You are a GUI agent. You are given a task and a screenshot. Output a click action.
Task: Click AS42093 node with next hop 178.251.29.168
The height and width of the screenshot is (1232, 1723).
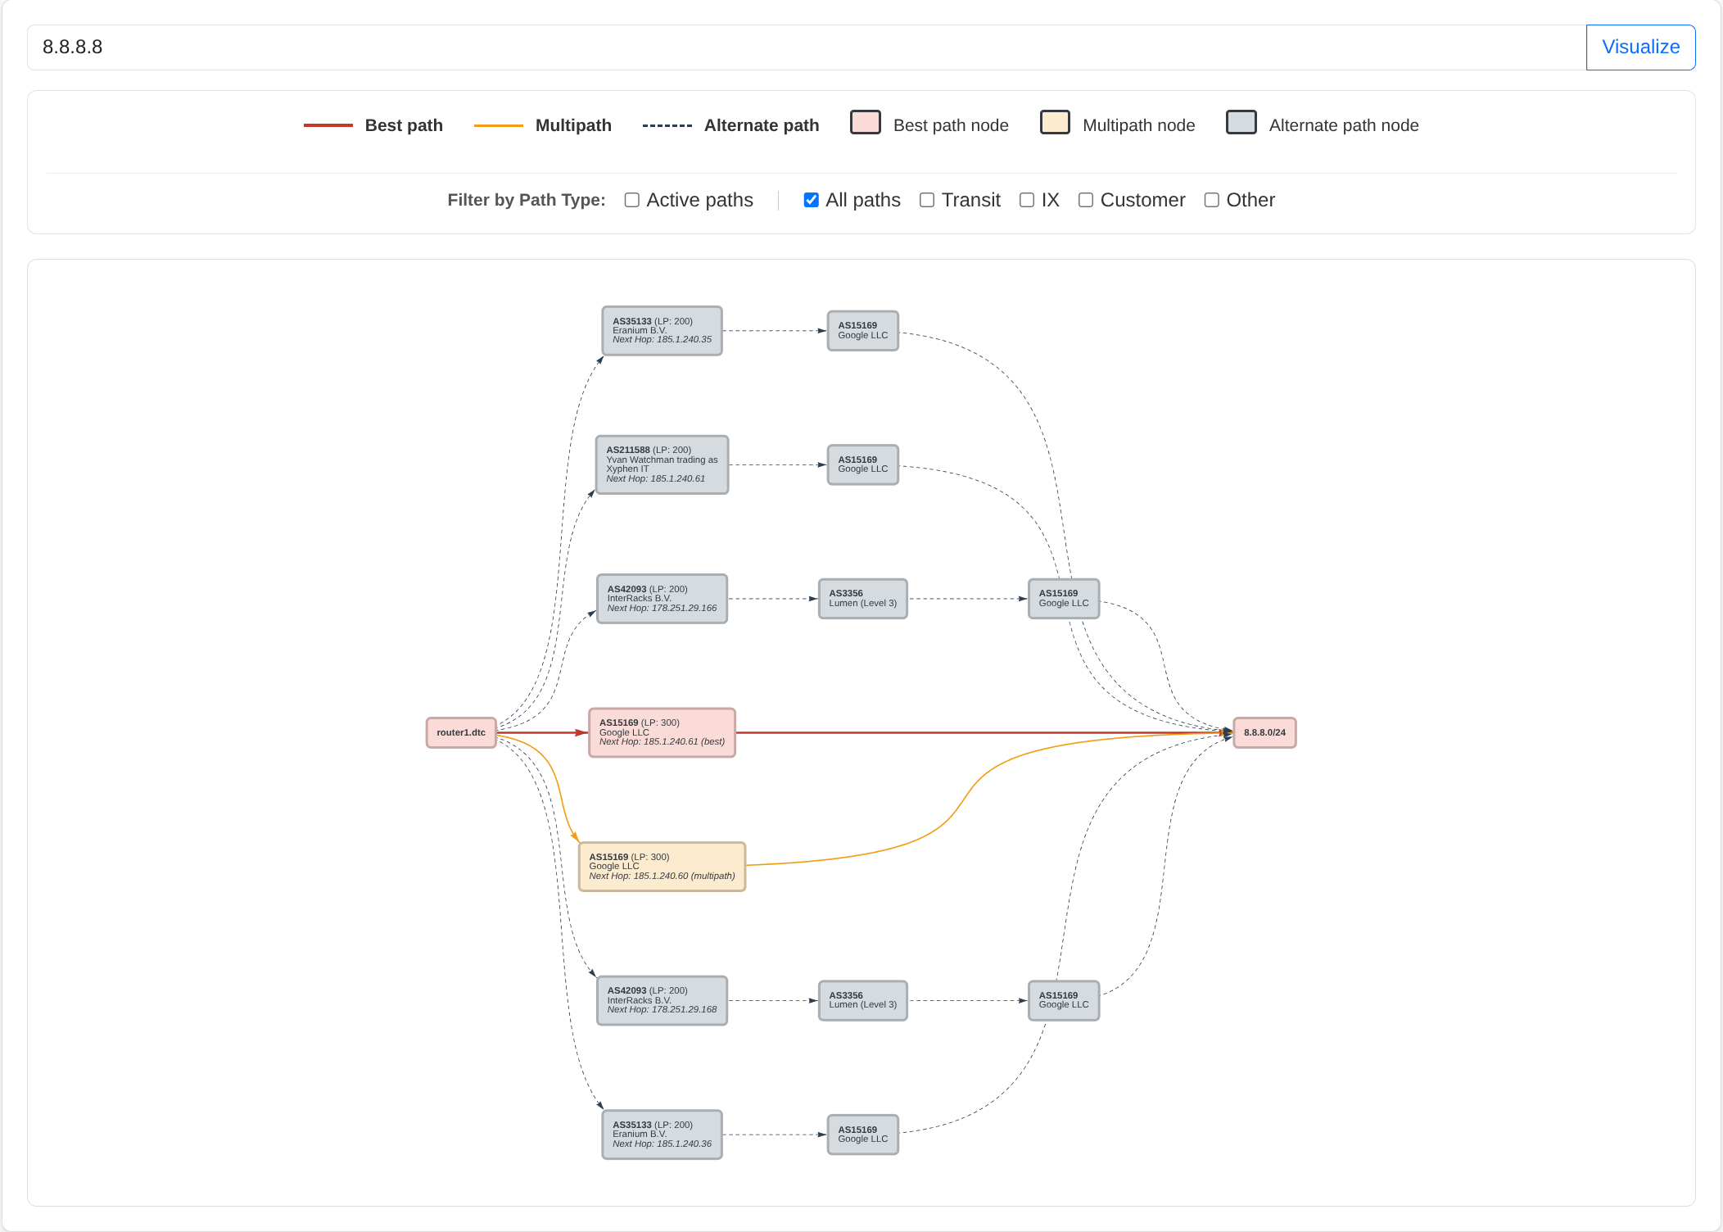point(662,1000)
